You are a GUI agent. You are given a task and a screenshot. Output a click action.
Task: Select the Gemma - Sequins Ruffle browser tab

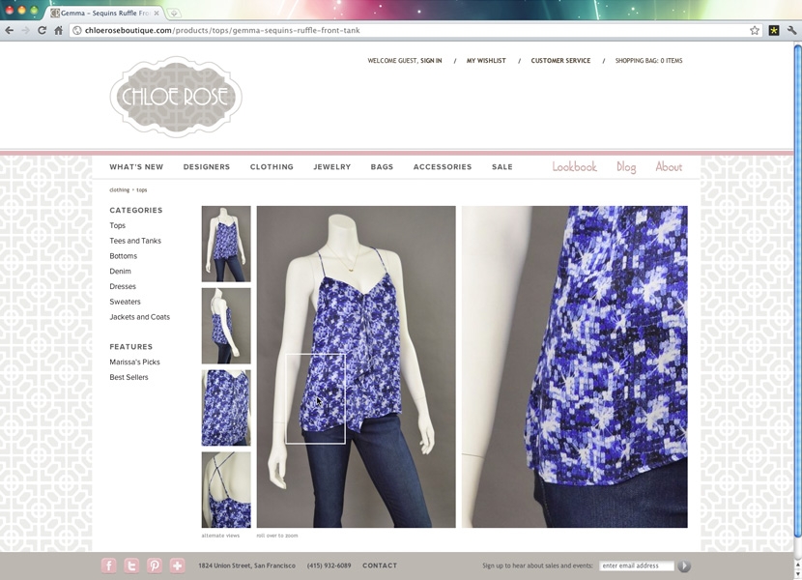105,13
